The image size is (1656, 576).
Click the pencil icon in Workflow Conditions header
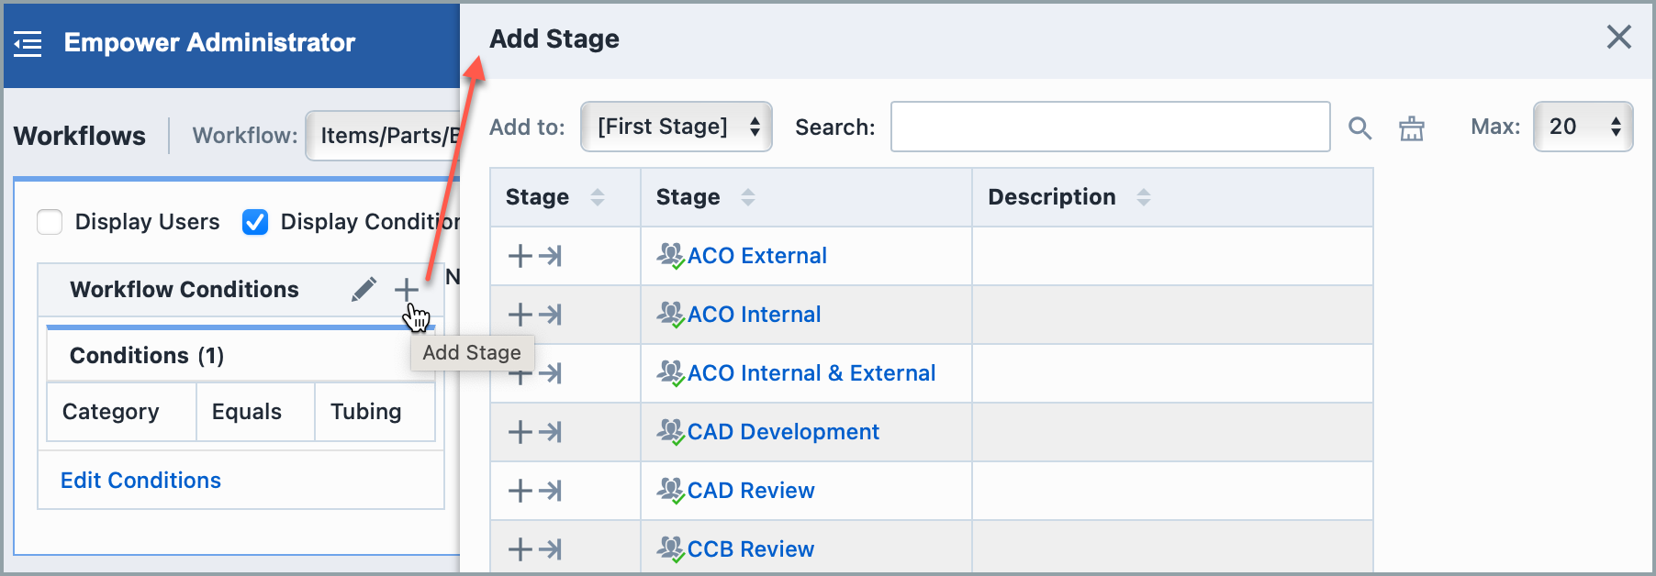point(364,289)
